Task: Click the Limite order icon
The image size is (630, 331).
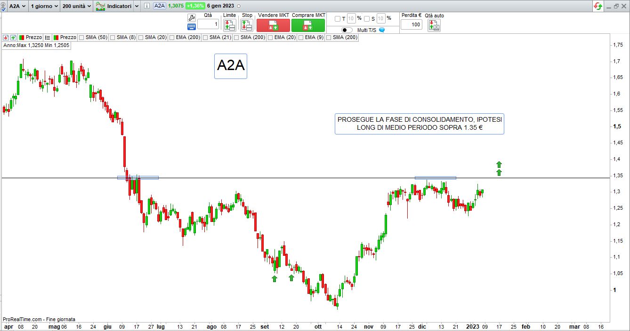Action: [x=229, y=25]
